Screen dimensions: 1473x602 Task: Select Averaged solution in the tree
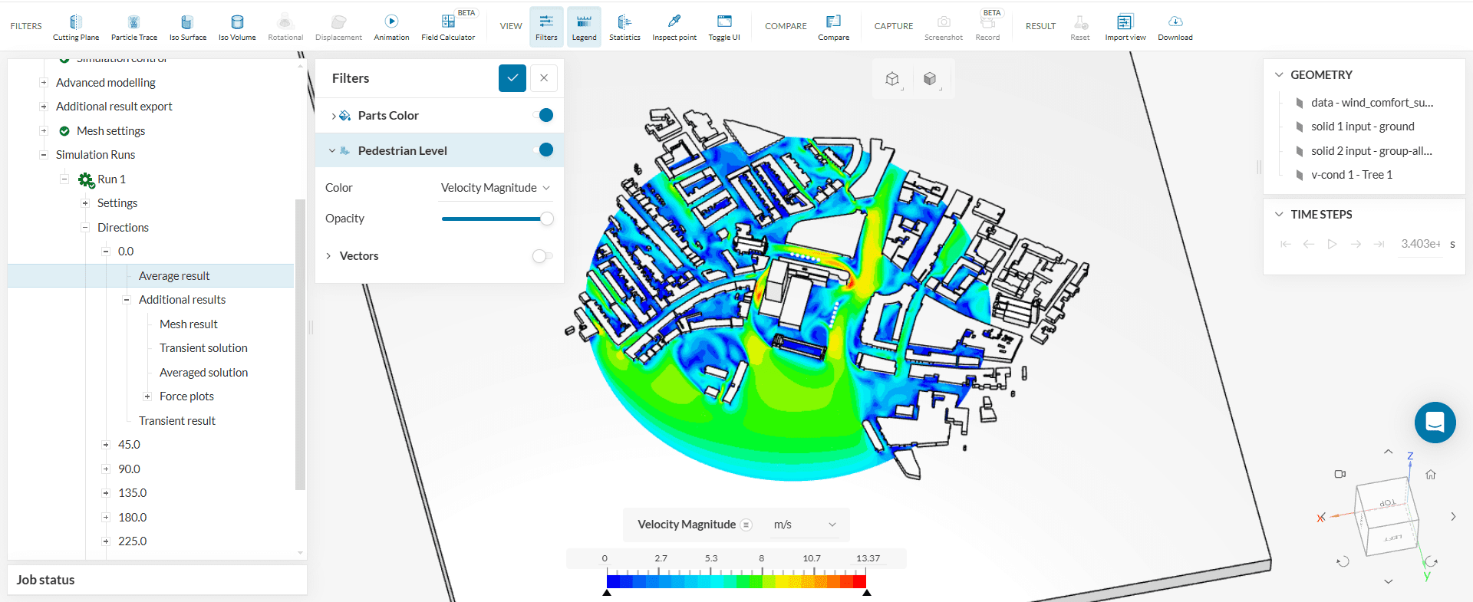(x=203, y=373)
